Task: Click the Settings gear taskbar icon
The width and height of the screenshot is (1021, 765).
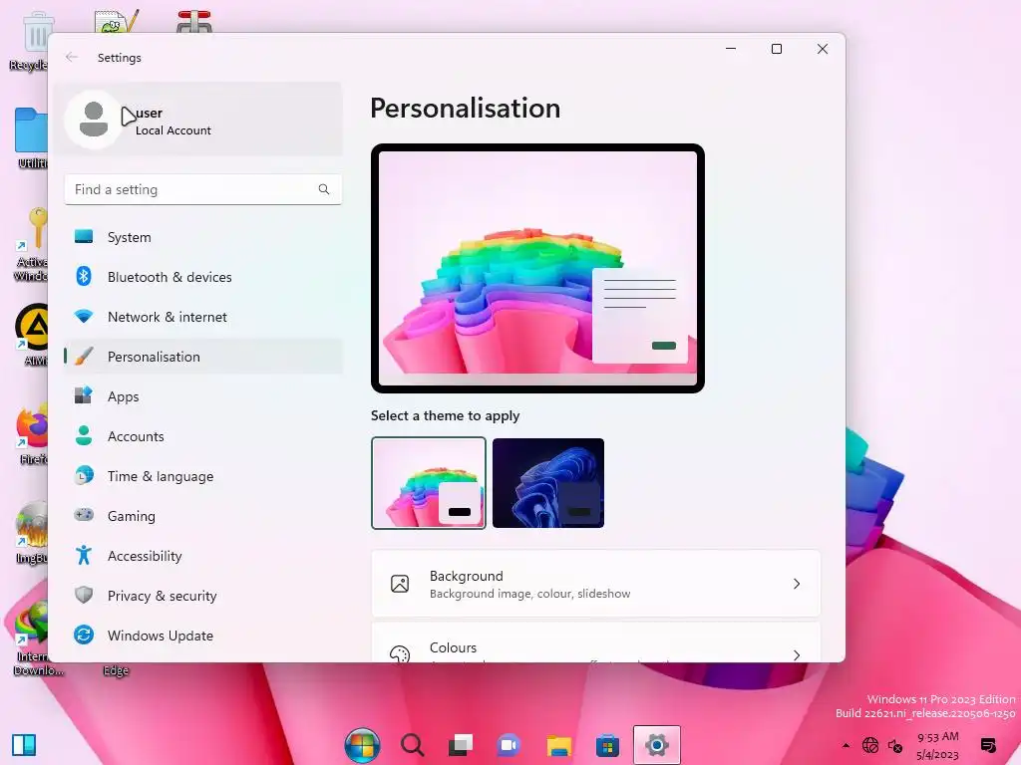Action: pos(657,745)
